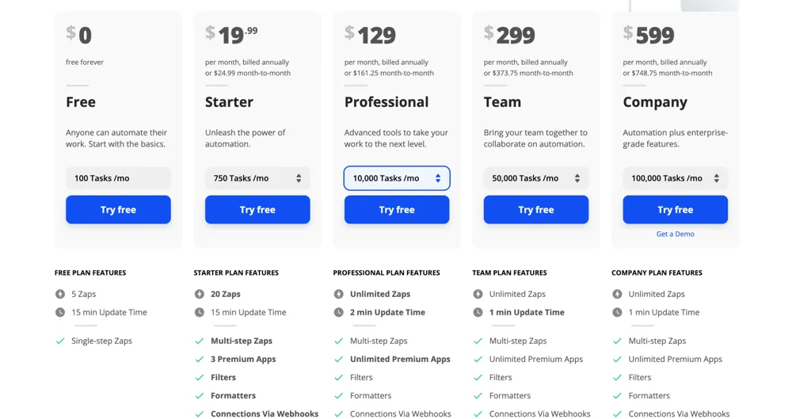Viewport: 792px width, 419px height.
Task: Expand the 10,000 Tasks /mo selector
Action: [x=397, y=178]
